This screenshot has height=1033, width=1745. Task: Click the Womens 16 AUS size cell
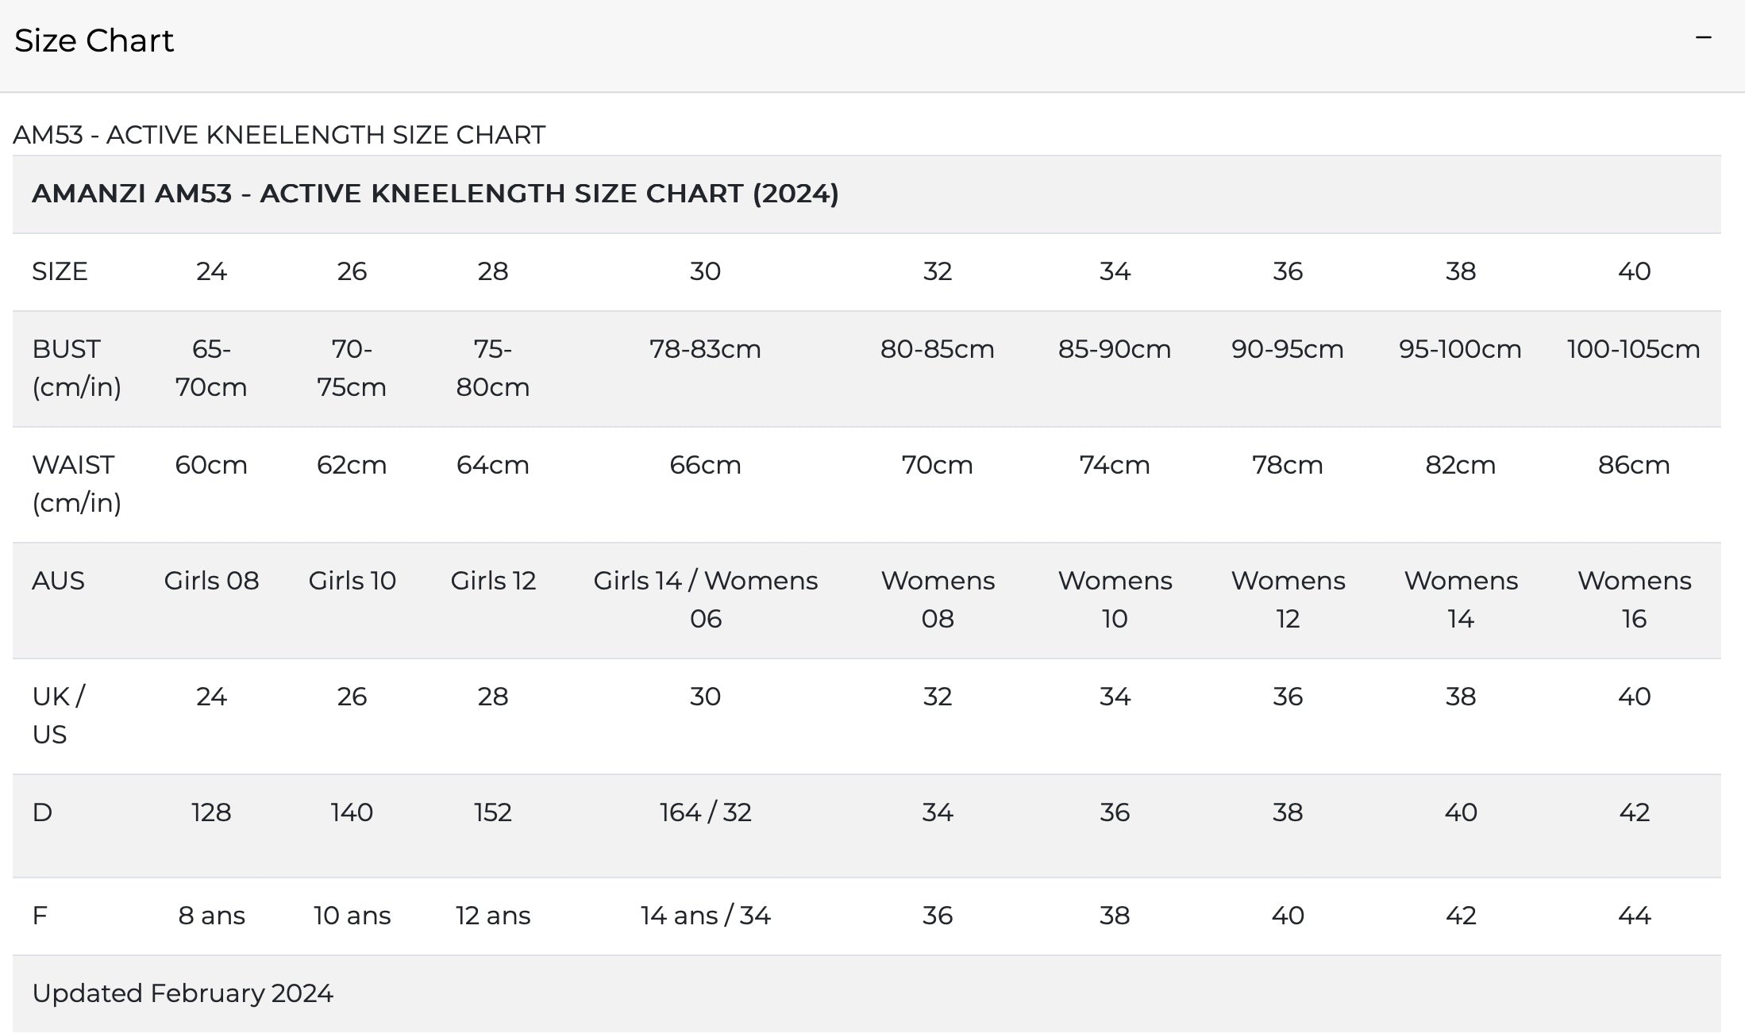1634,600
